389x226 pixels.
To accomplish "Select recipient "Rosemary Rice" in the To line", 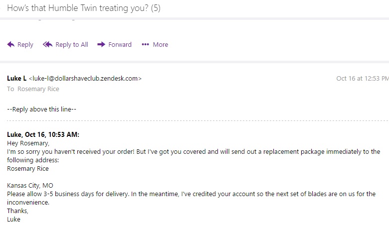I will coord(38,89).
